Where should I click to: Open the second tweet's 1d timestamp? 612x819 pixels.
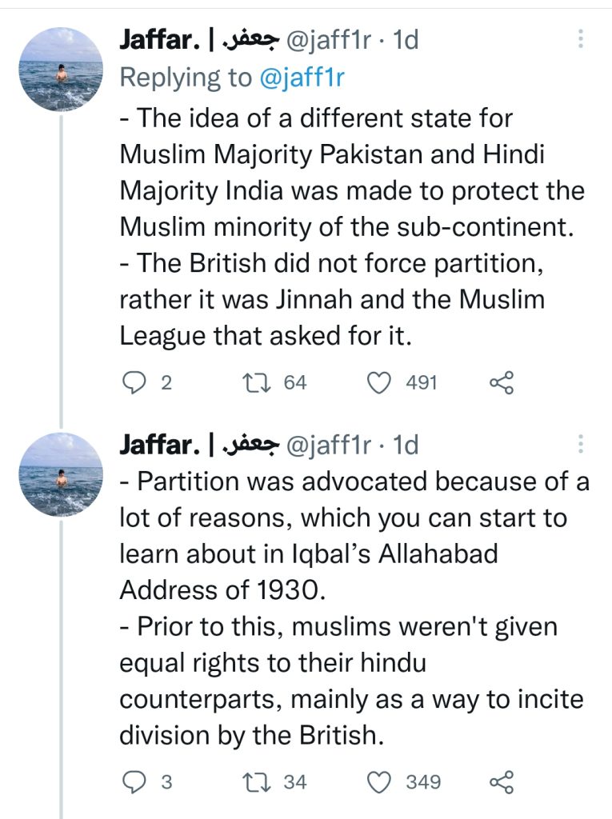406,445
